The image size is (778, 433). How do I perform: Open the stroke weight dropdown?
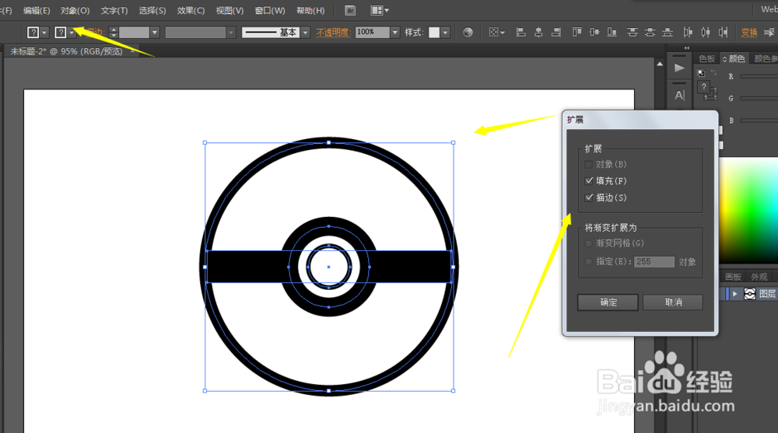pos(155,33)
